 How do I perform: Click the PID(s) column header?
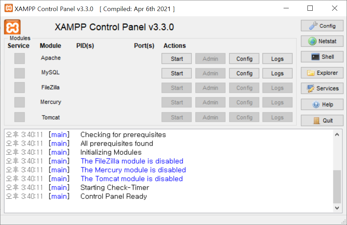(85, 46)
